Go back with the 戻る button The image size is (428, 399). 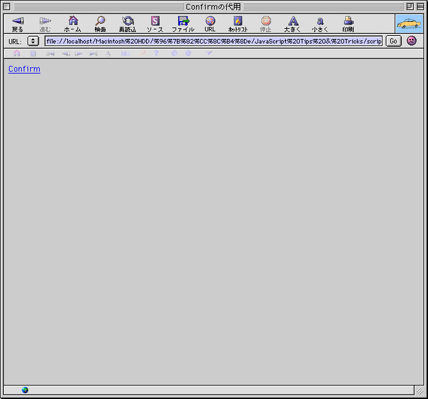pyautogui.click(x=18, y=24)
